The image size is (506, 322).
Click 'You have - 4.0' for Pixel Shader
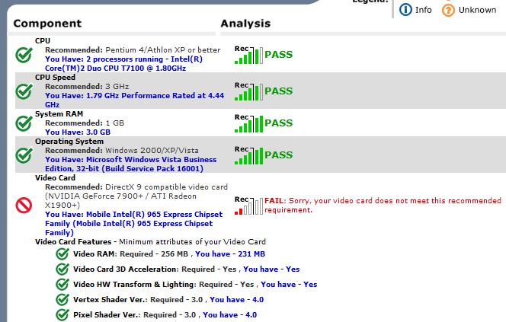click(230, 314)
